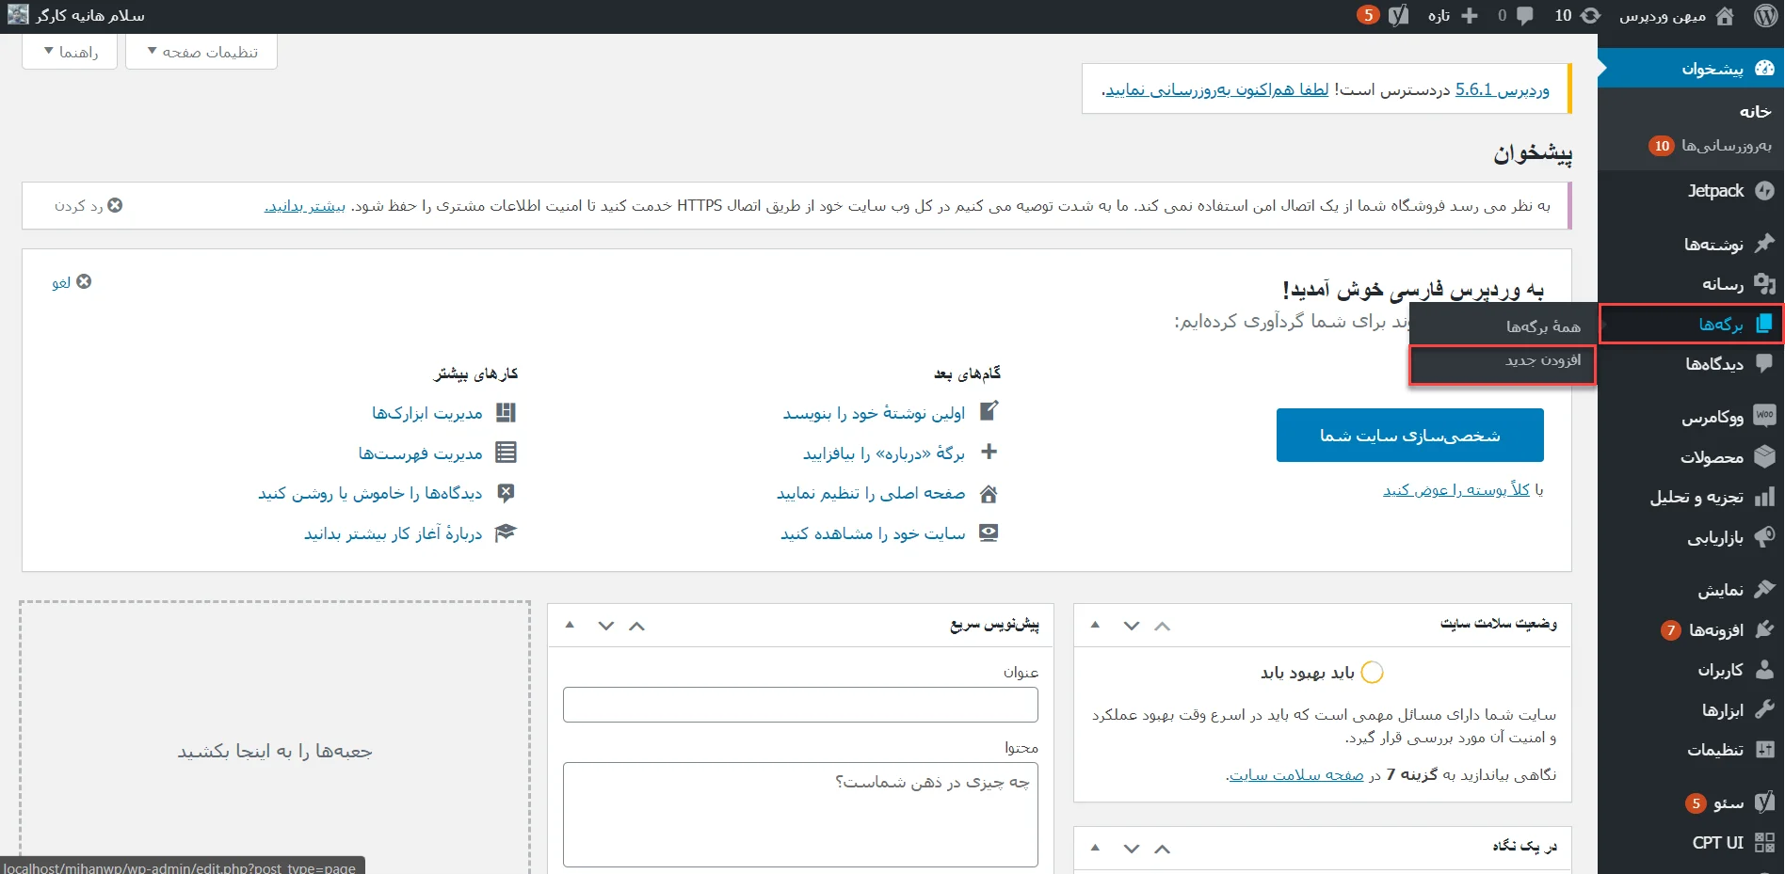This screenshot has width=1785, height=874.
Task: Click صفحه سلامت سایت link
Action: 1296,774
